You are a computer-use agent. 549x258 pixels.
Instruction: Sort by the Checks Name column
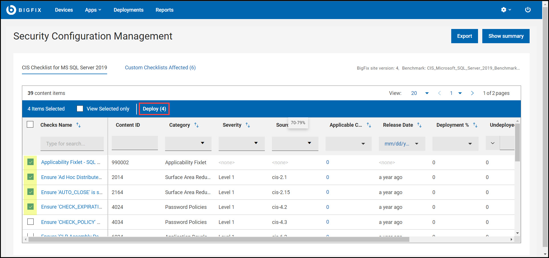(78, 125)
